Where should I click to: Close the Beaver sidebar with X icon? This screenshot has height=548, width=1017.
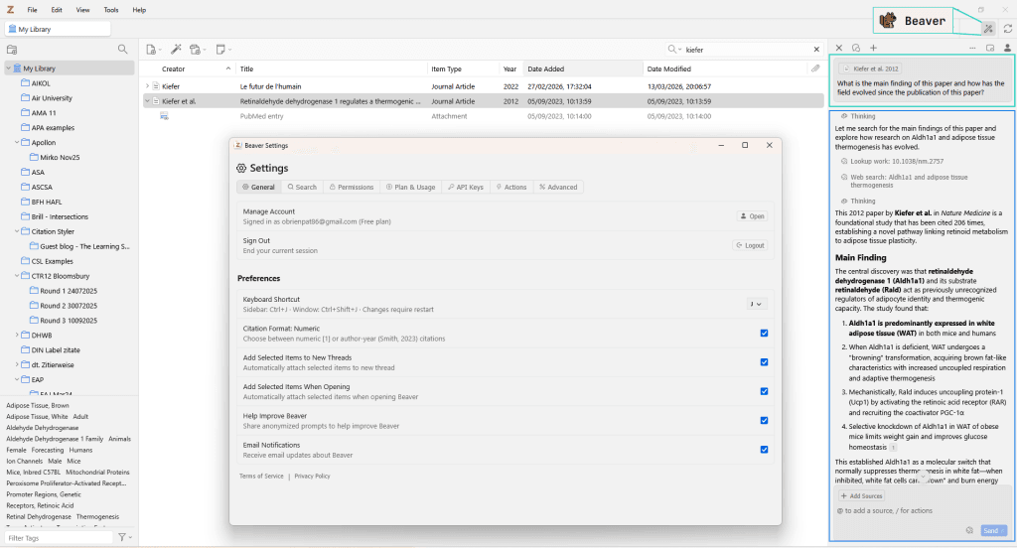tap(838, 48)
